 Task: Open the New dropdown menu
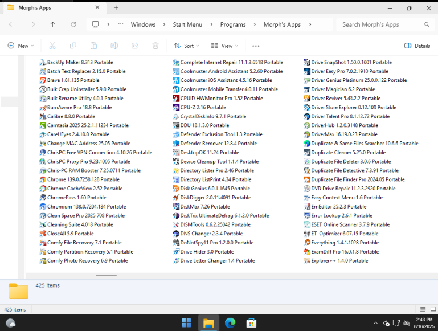(21, 46)
